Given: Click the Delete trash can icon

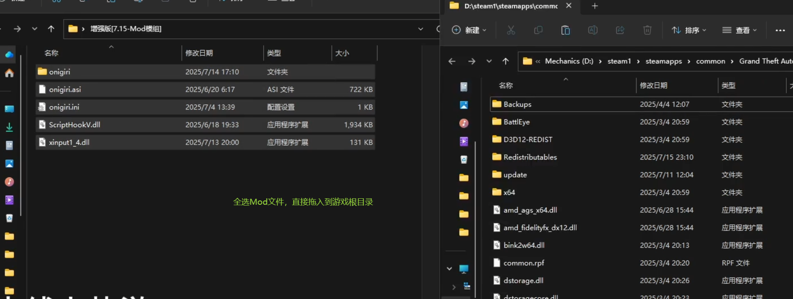Looking at the screenshot, I should pyautogui.click(x=647, y=30).
